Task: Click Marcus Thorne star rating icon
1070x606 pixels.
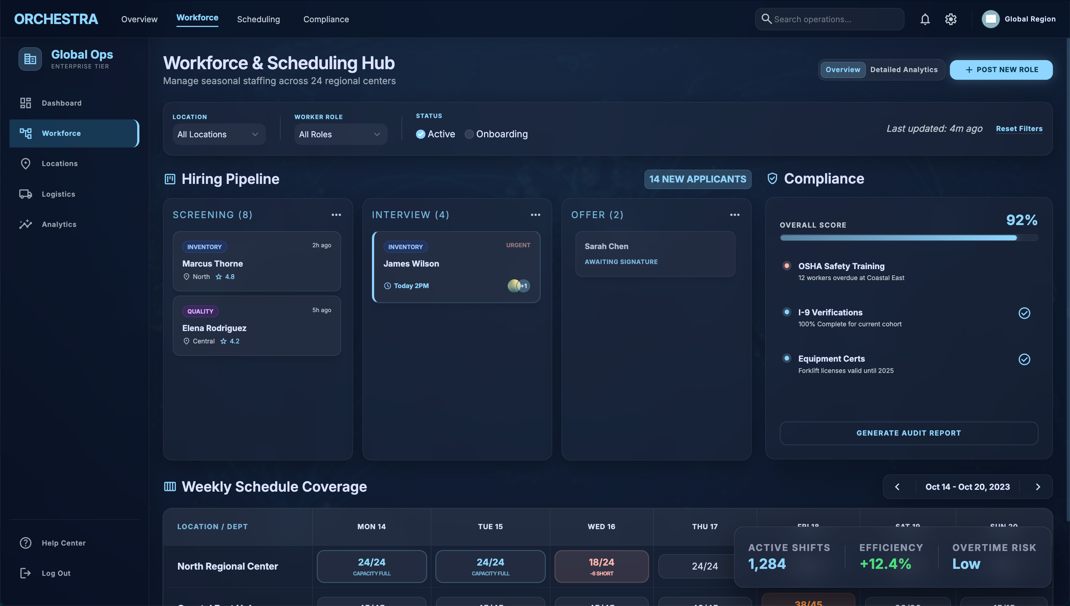Action: point(218,277)
